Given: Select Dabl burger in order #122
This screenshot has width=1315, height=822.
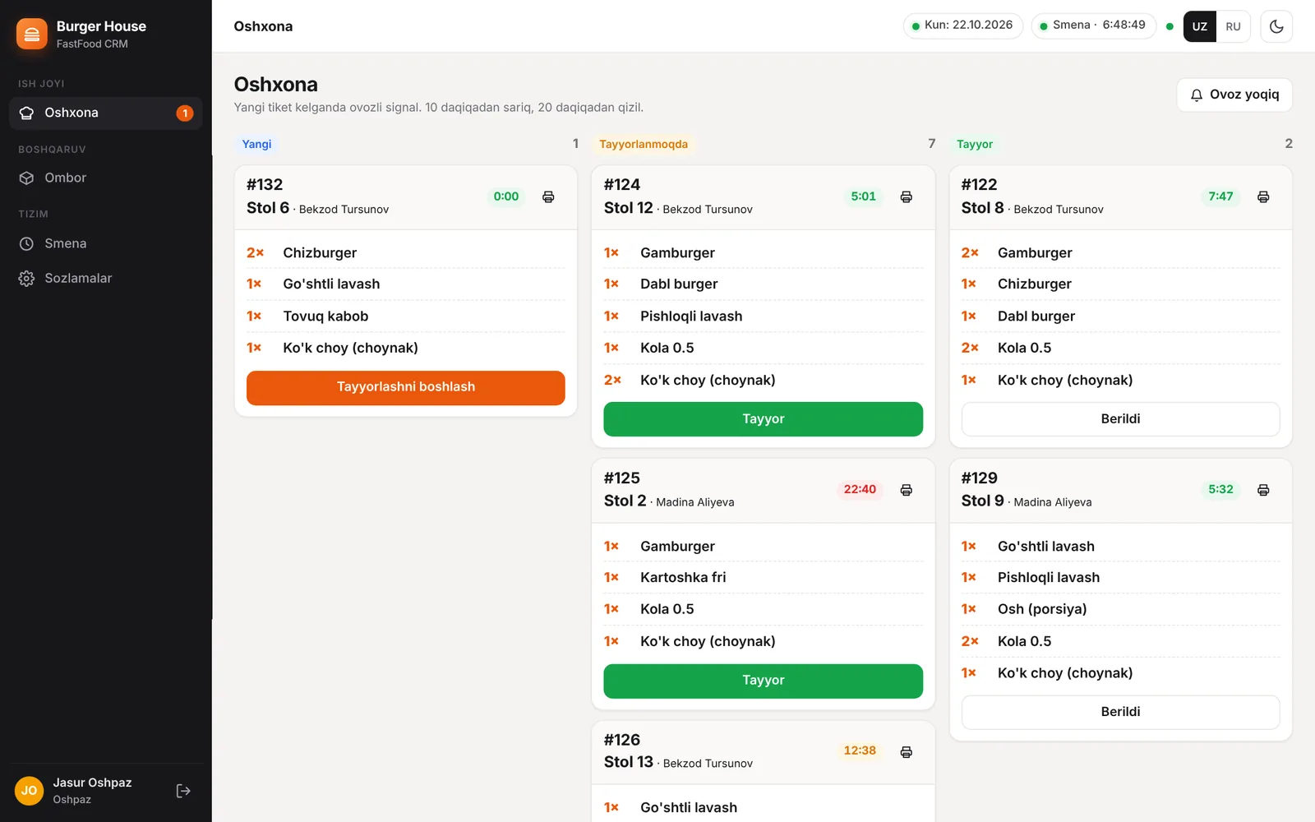Looking at the screenshot, I should [1121, 316].
